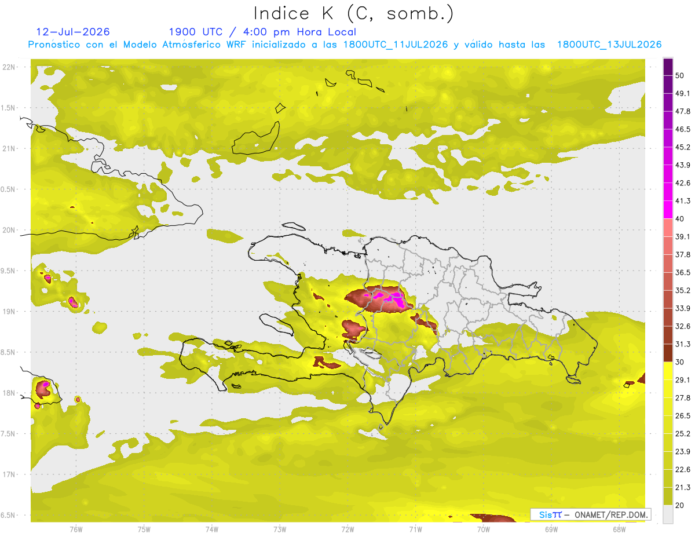Click the legend value '30'

(681, 362)
